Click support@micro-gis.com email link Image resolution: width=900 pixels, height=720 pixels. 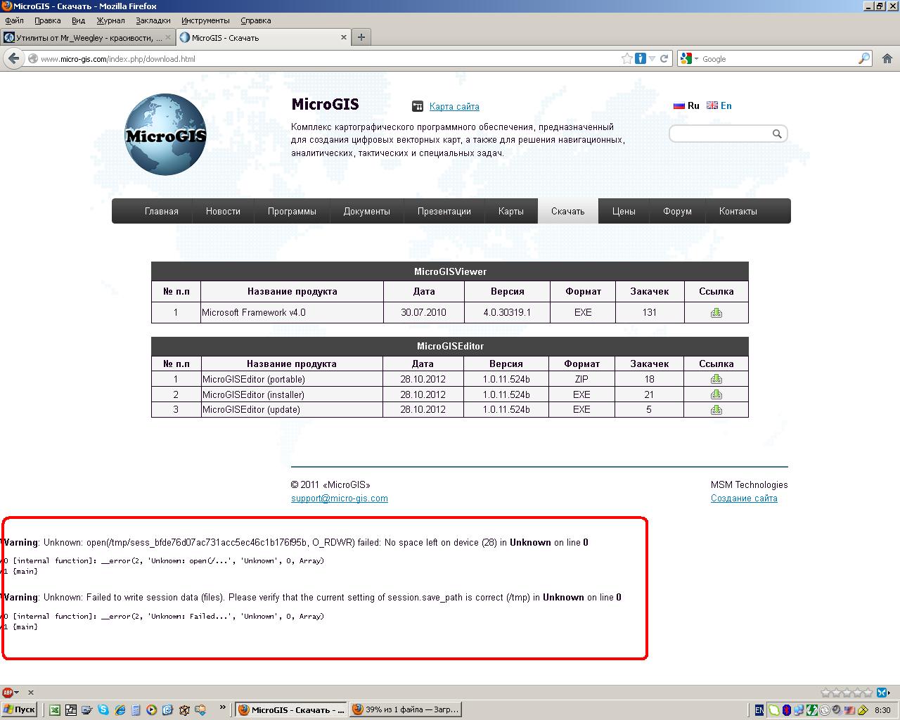coord(340,499)
